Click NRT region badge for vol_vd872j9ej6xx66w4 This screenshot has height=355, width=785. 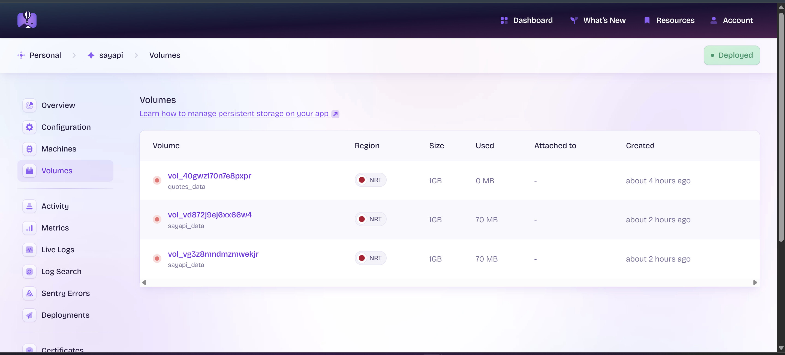(370, 219)
